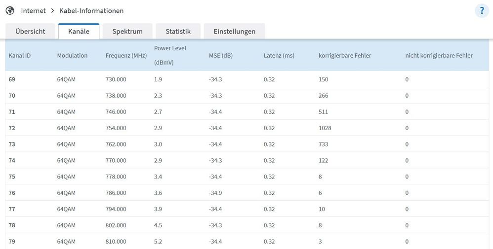The height and width of the screenshot is (249, 493).
Task: Click the Kanal ID column header
Action: coord(20,56)
